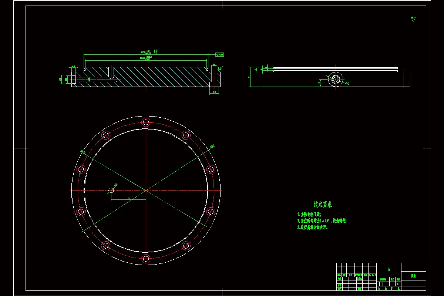
Task: Click the diameter label at plan view upper left
Action: [x=83, y=151]
